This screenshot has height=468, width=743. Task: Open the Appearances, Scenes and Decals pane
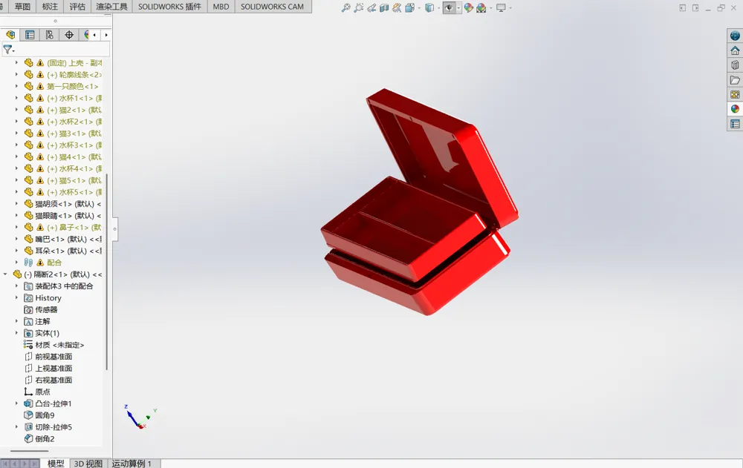[735, 109]
